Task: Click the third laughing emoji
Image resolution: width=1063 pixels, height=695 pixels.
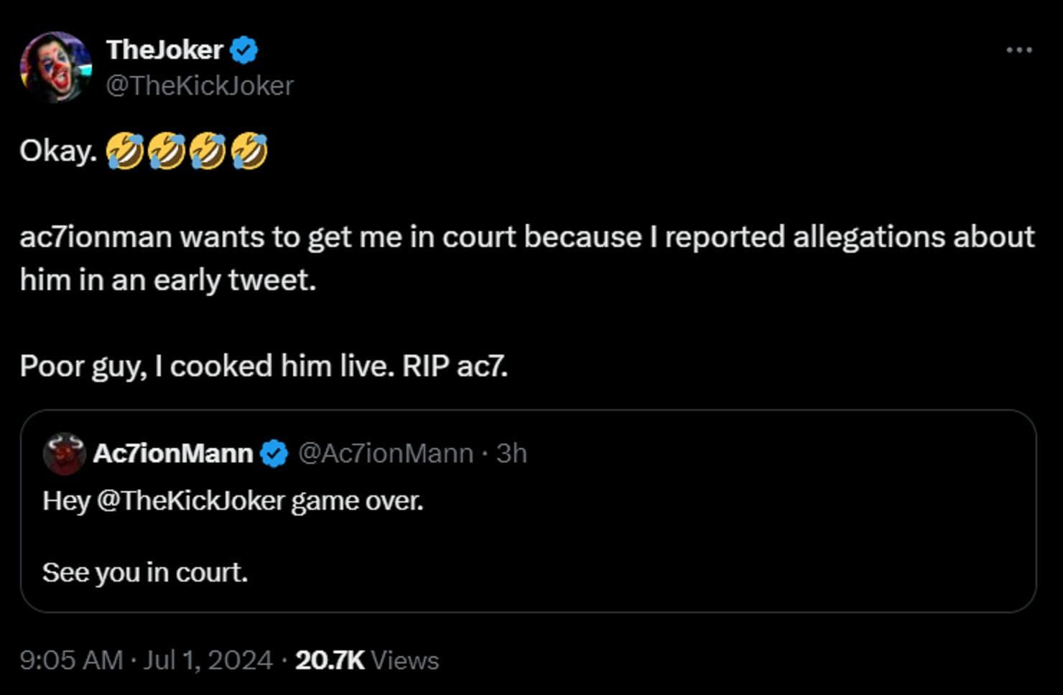Action: (x=210, y=151)
